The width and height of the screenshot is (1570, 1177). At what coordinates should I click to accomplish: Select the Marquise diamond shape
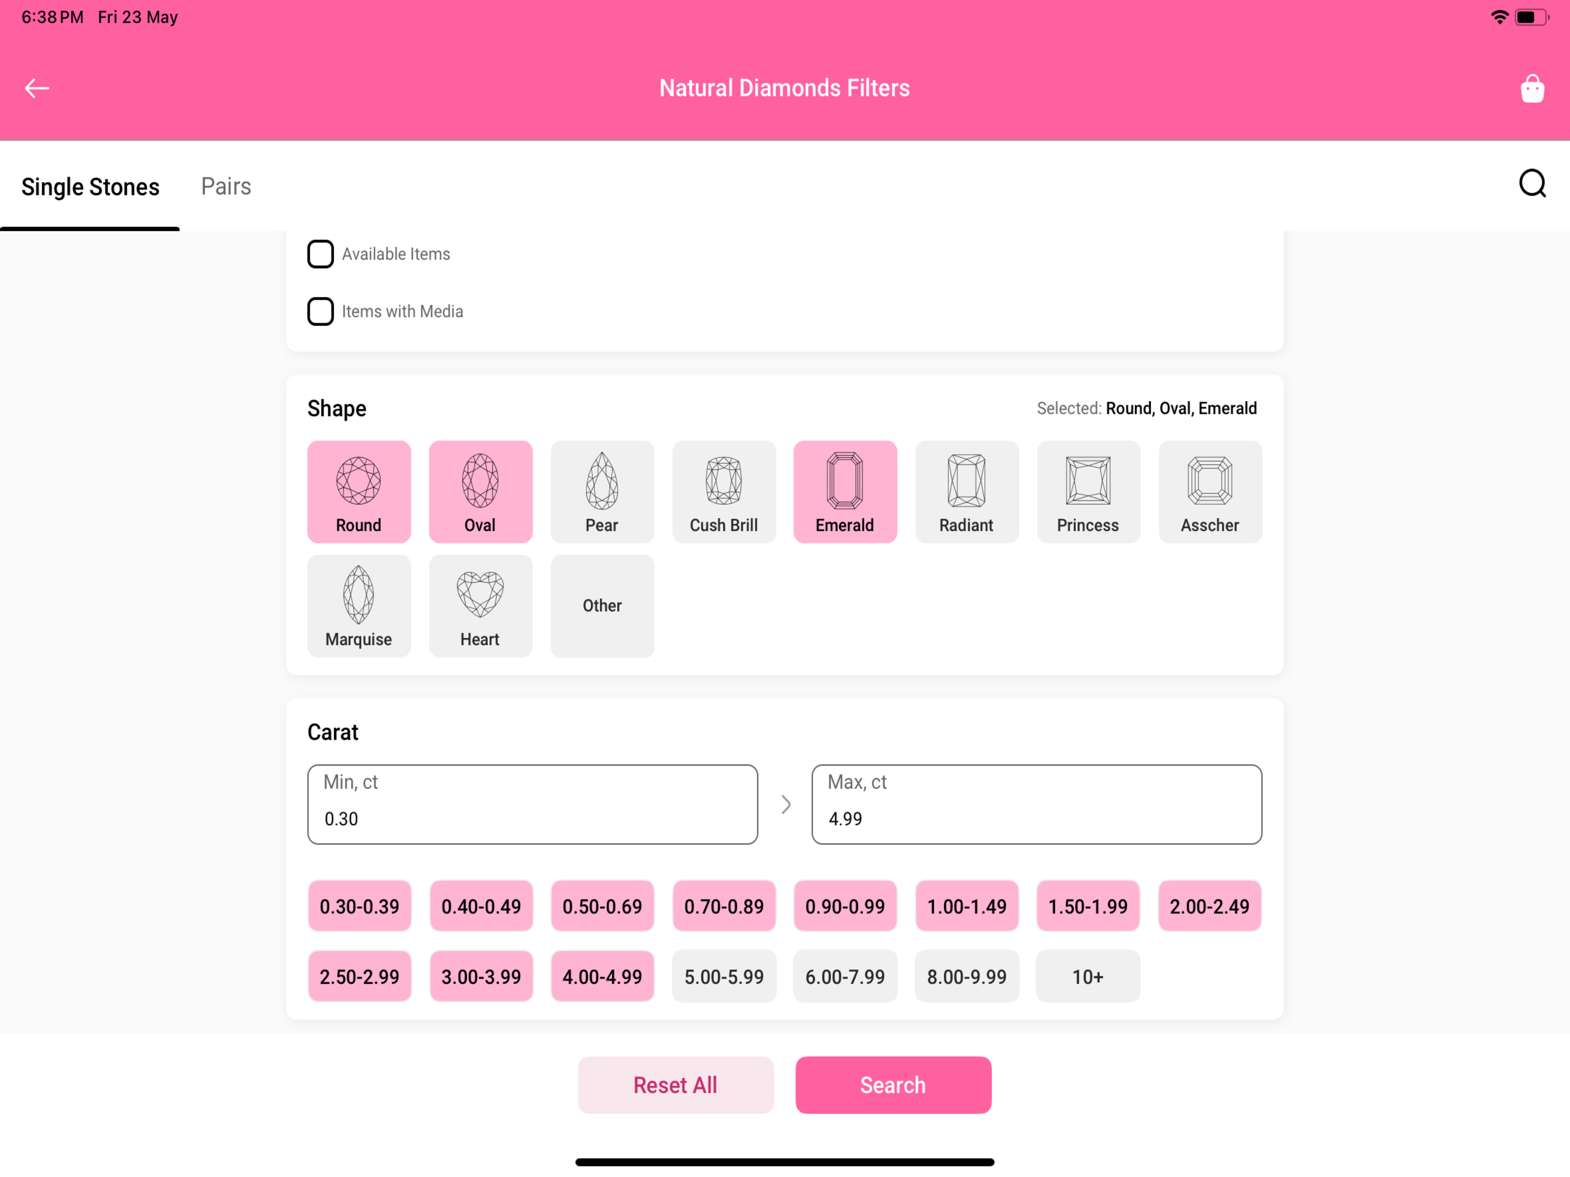coord(359,606)
